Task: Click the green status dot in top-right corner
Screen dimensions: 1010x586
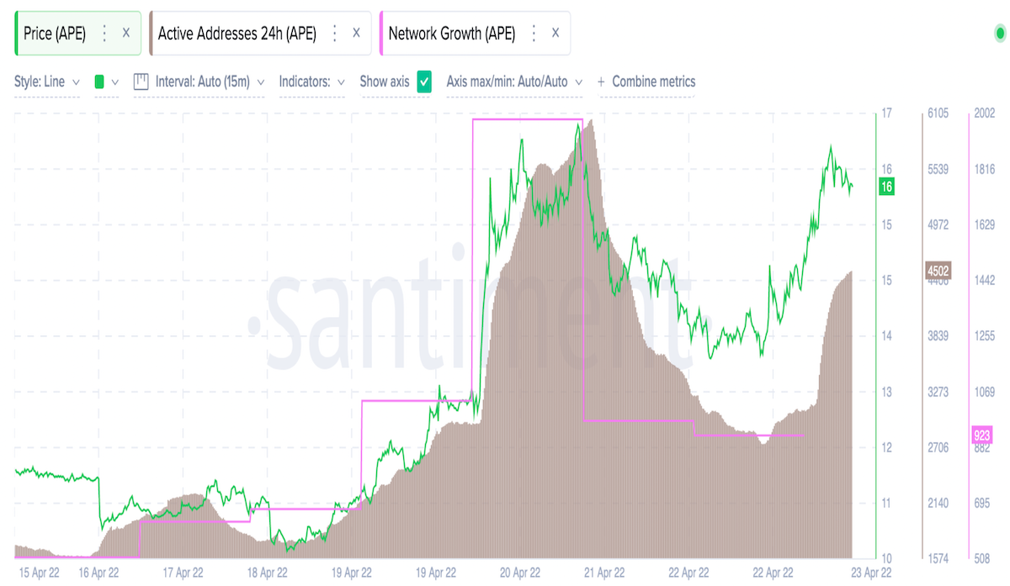Action: pyautogui.click(x=998, y=32)
